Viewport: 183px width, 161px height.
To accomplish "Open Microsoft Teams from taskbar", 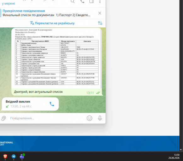I will coord(22,156).
